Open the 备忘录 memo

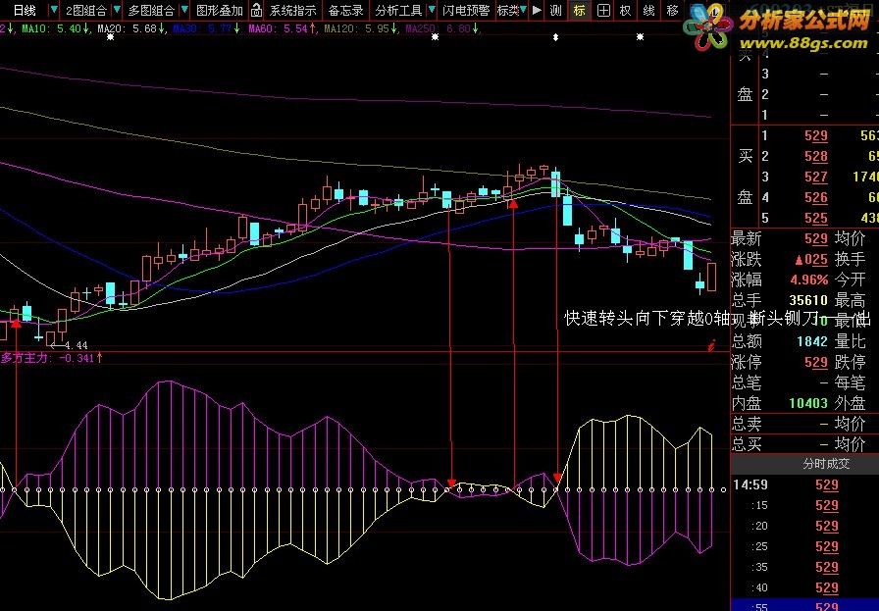[x=345, y=10]
